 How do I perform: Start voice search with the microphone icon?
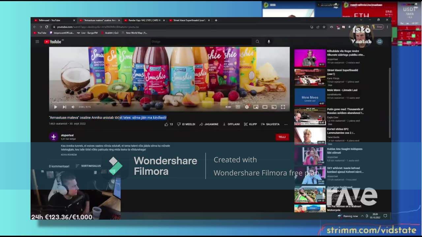269,42
